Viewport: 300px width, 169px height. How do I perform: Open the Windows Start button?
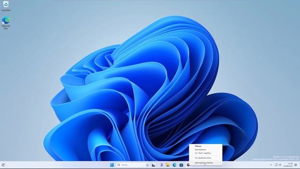pos(112,165)
